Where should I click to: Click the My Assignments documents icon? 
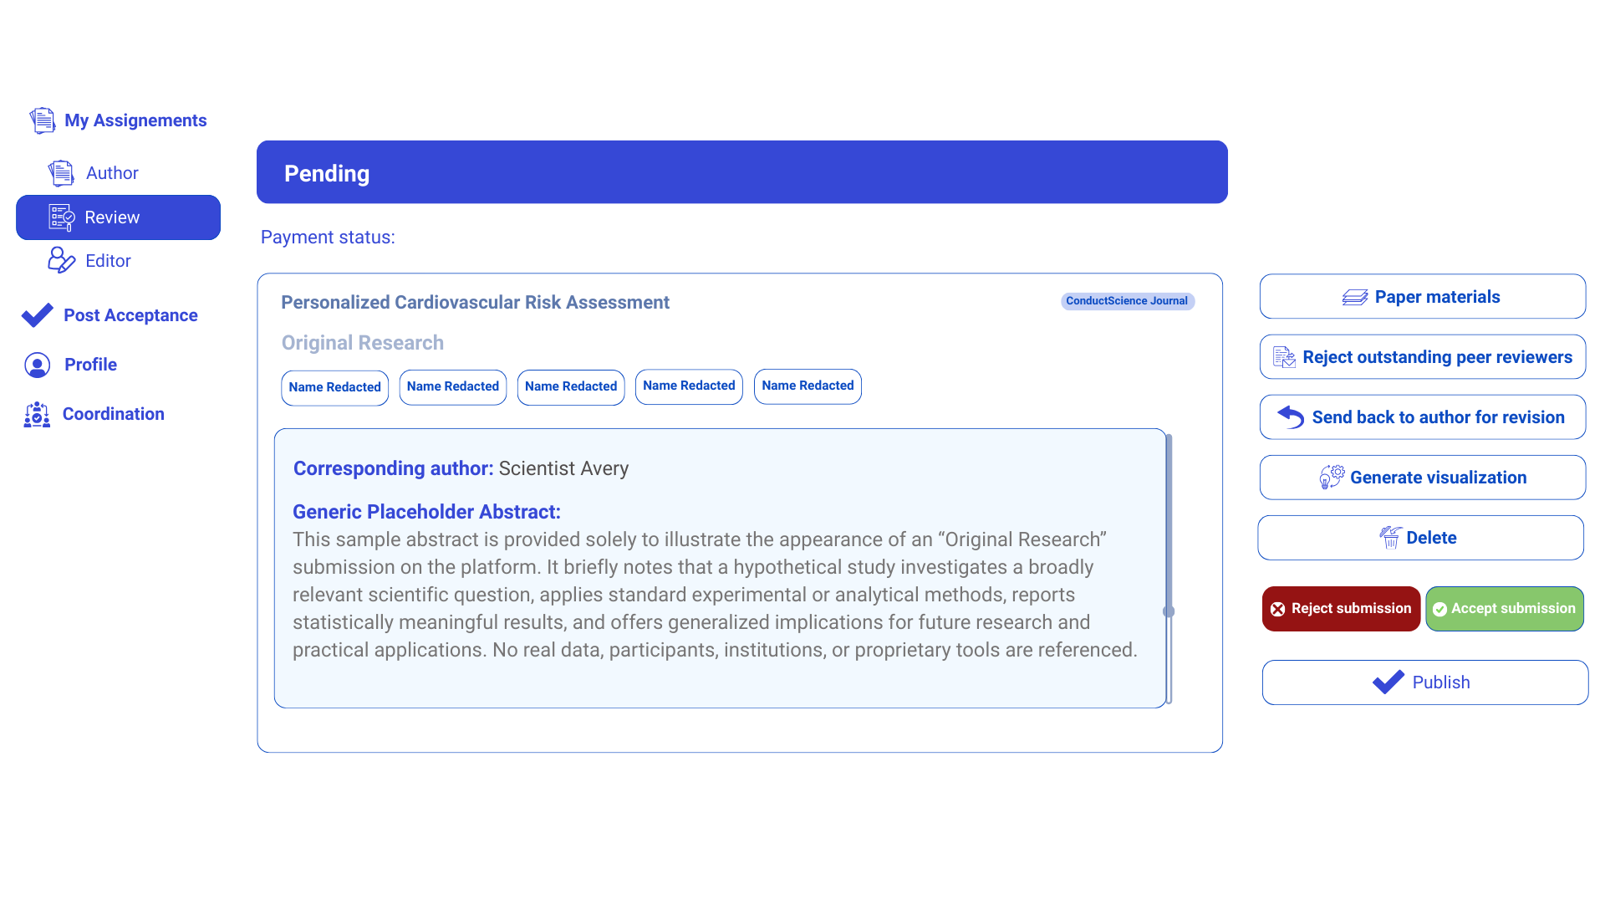(x=42, y=120)
